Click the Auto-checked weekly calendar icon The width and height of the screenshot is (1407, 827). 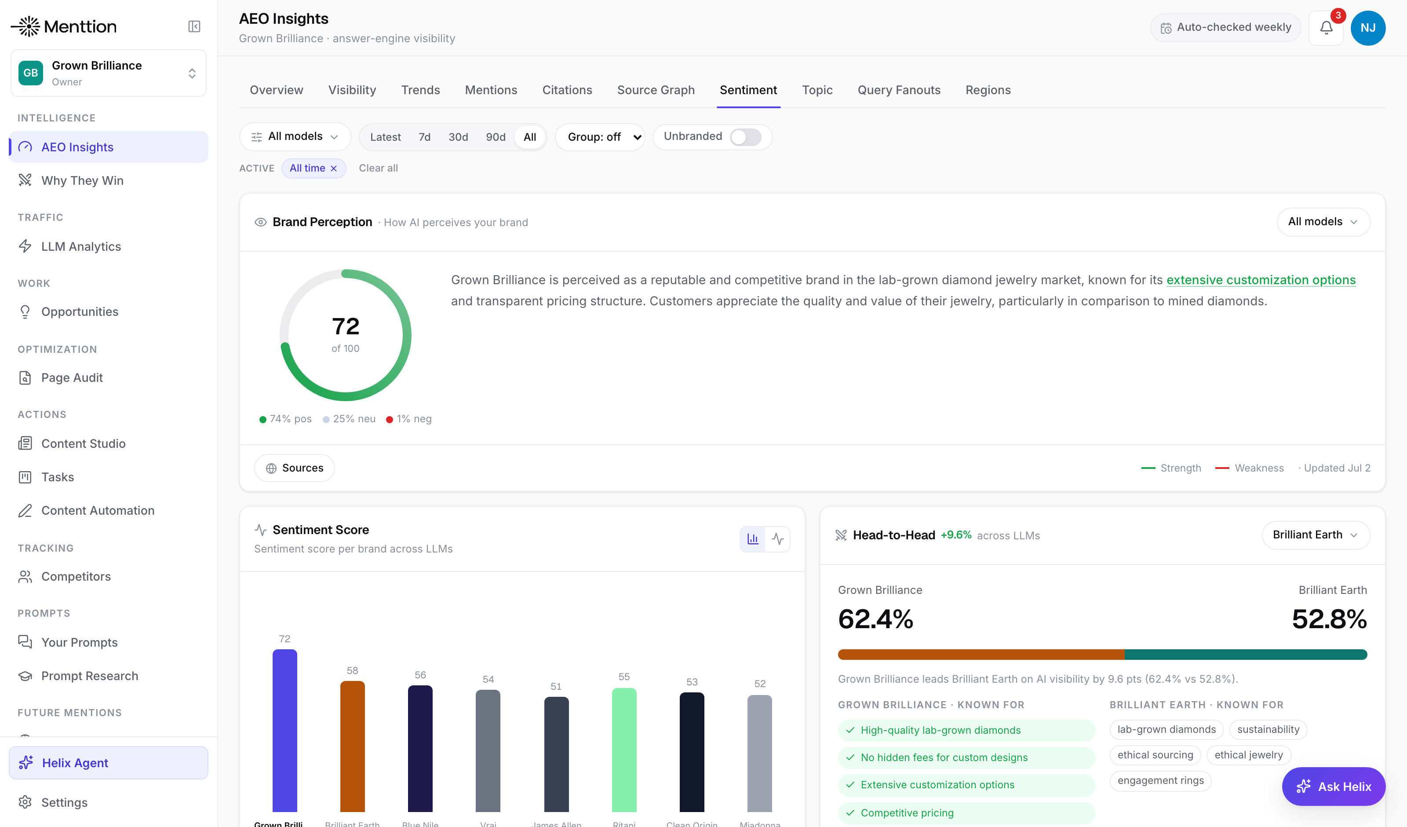coord(1166,27)
